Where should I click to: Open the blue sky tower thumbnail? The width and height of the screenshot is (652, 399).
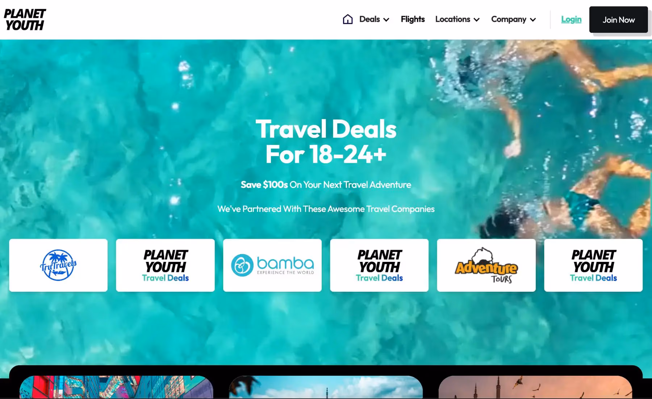click(x=326, y=387)
